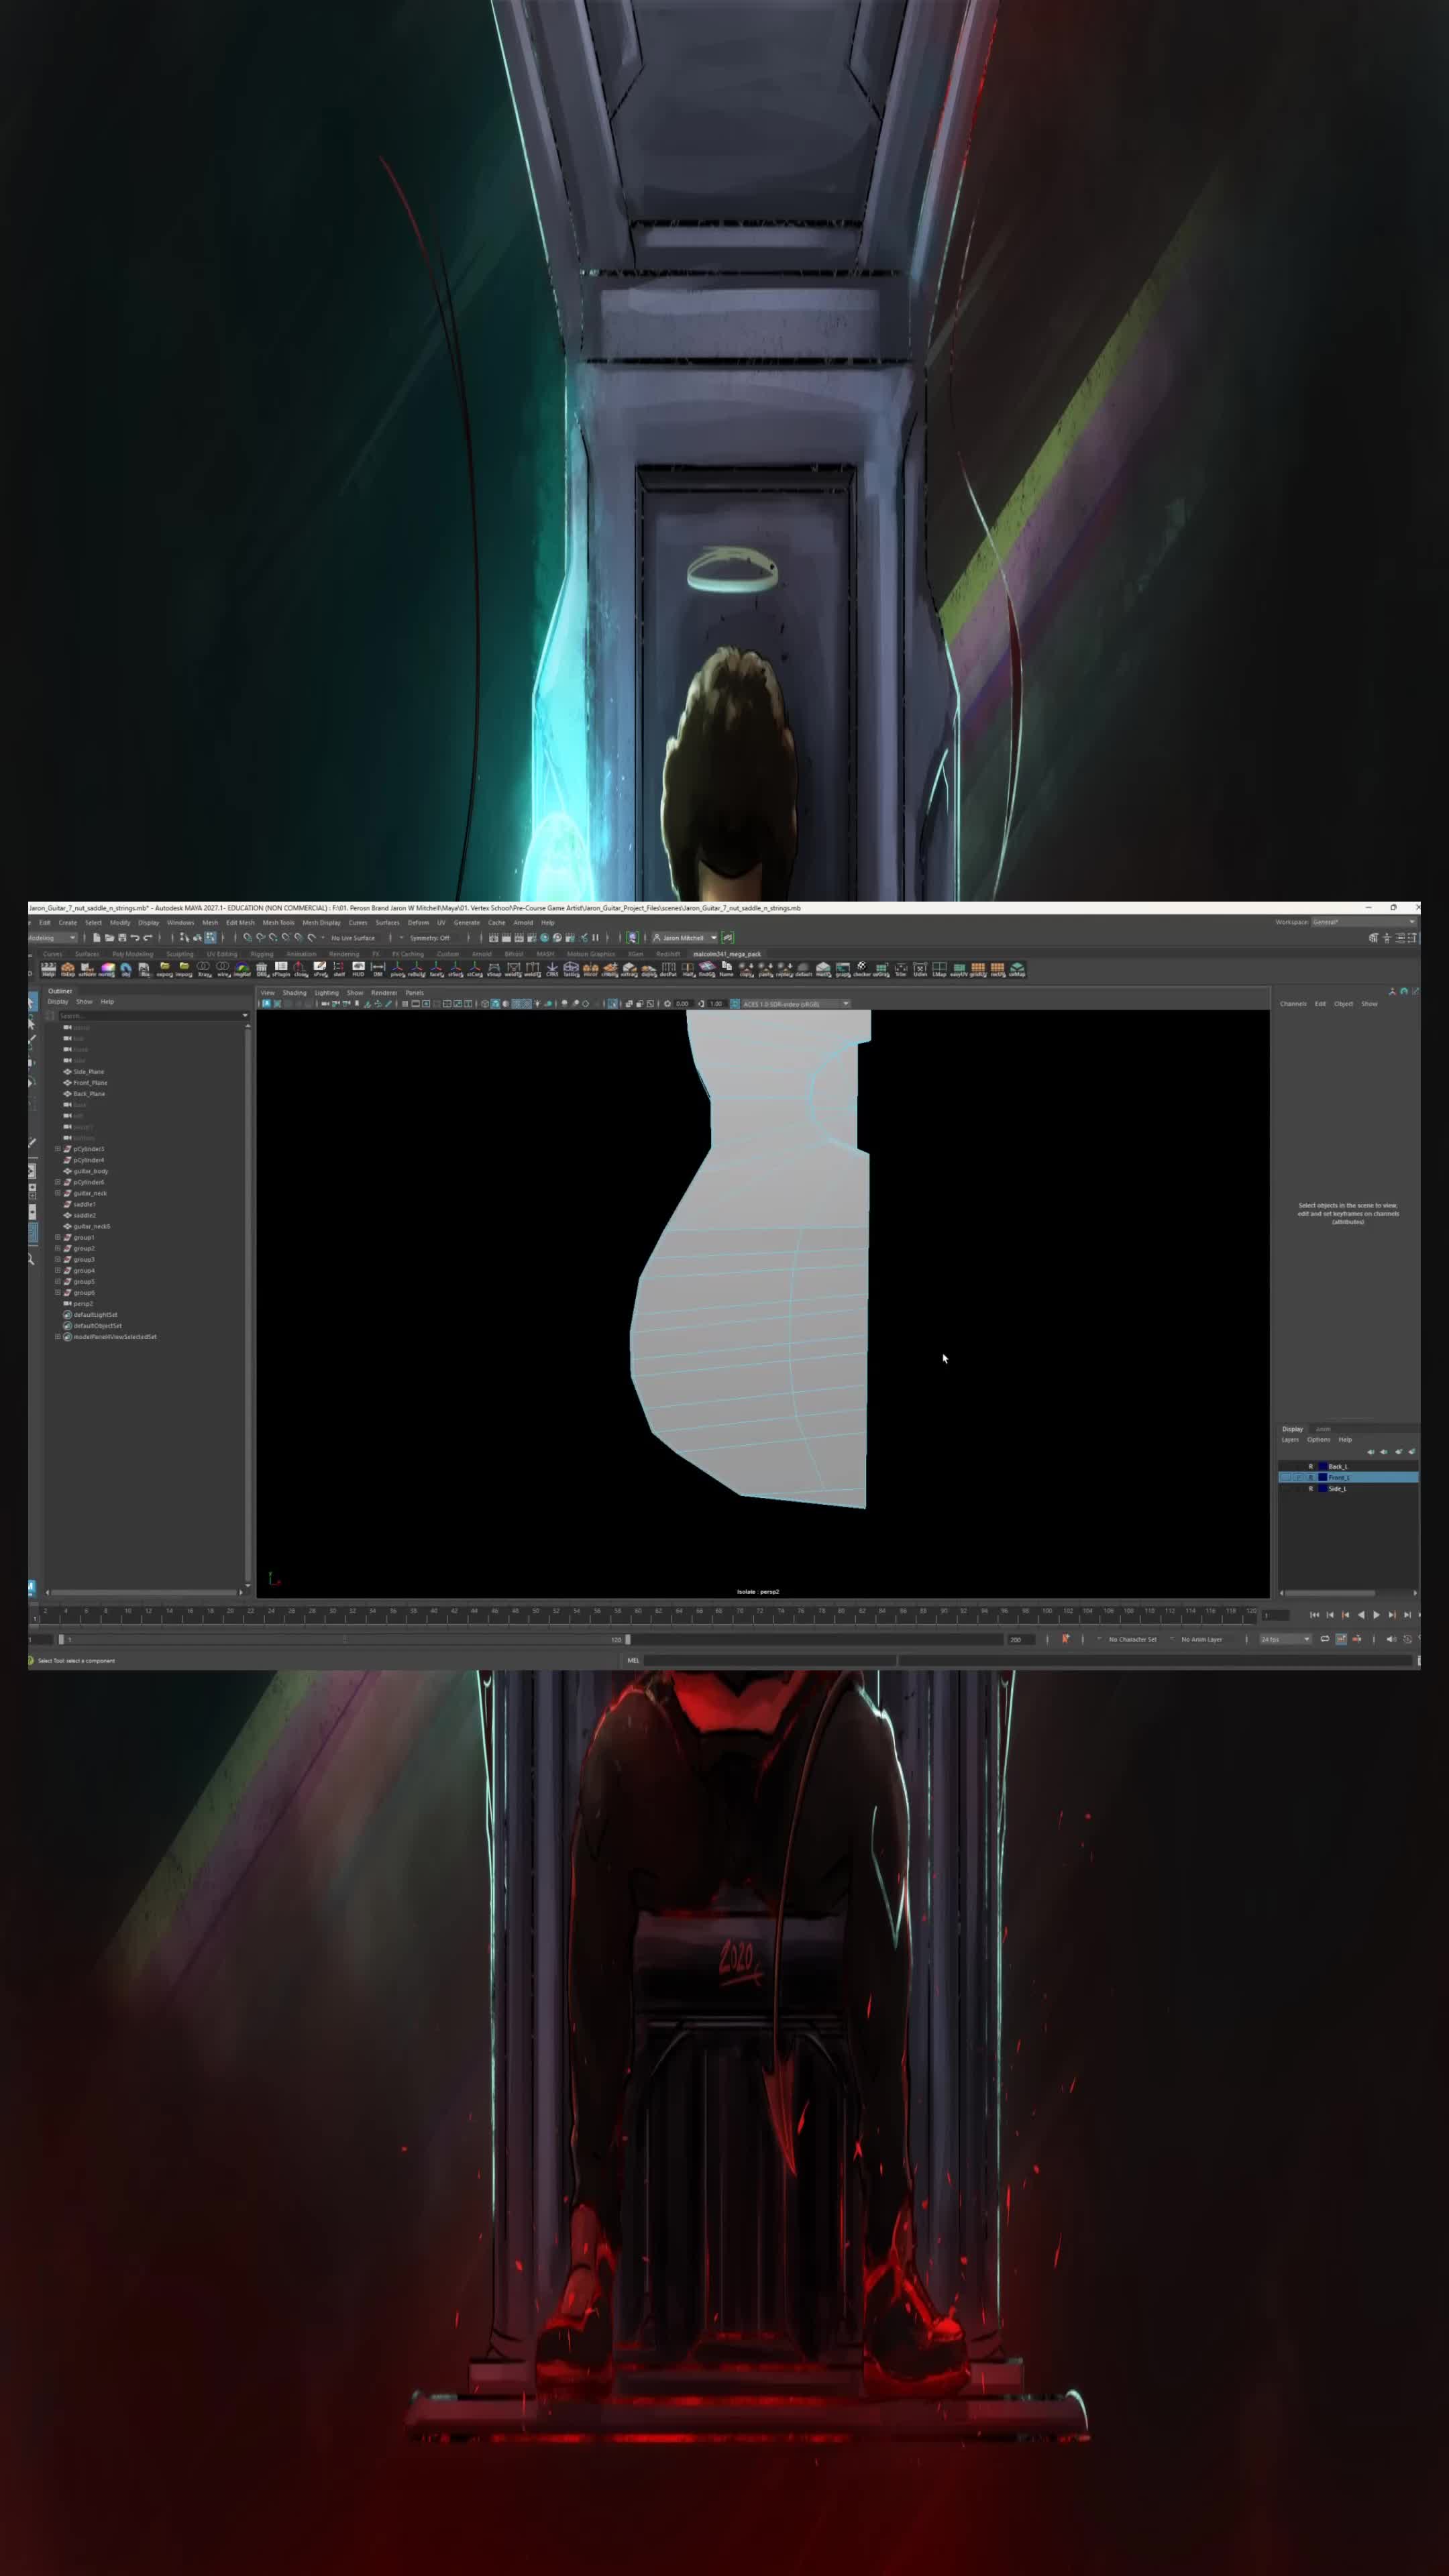The image size is (1449, 2576).
Task: Click the import shelf icon
Action: click(184, 968)
